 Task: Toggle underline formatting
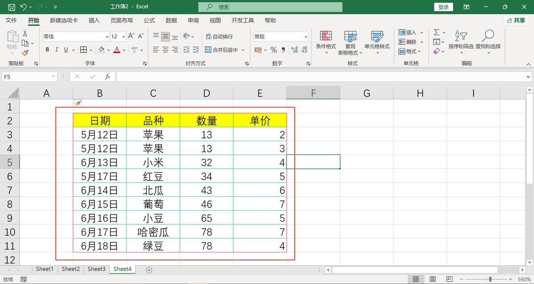tap(66, 49)
